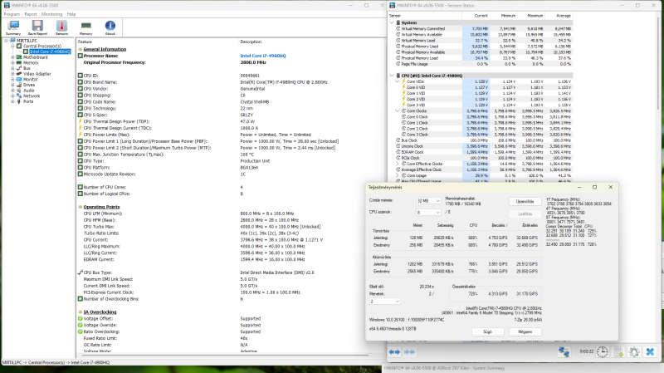Click the Újraindítás button
Screen dimensions: 664x373
[525, 202]
